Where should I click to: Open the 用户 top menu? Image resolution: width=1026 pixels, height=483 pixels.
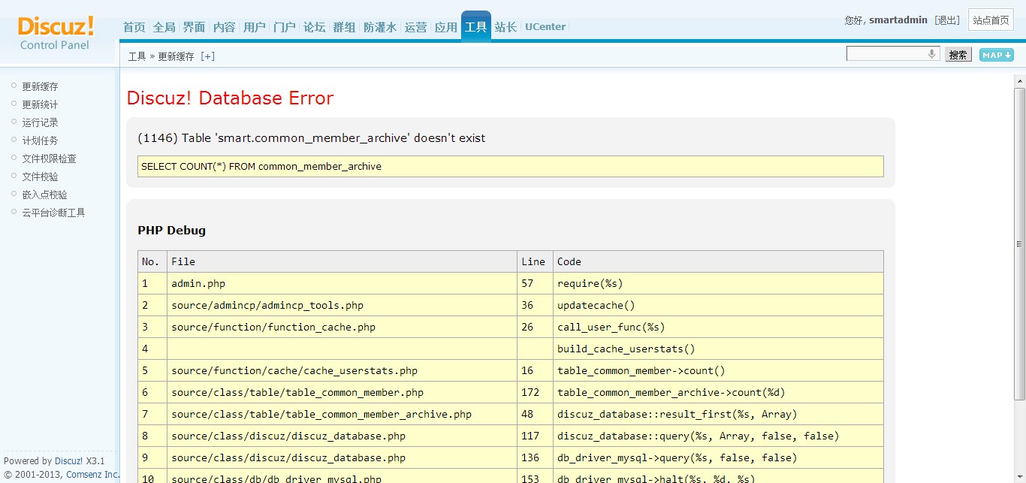coord(254,27)
